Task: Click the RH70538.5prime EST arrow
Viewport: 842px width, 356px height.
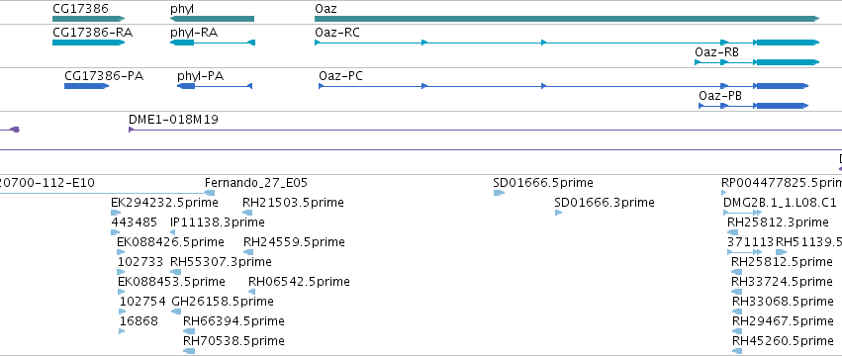Action: [x=189, y=351]
